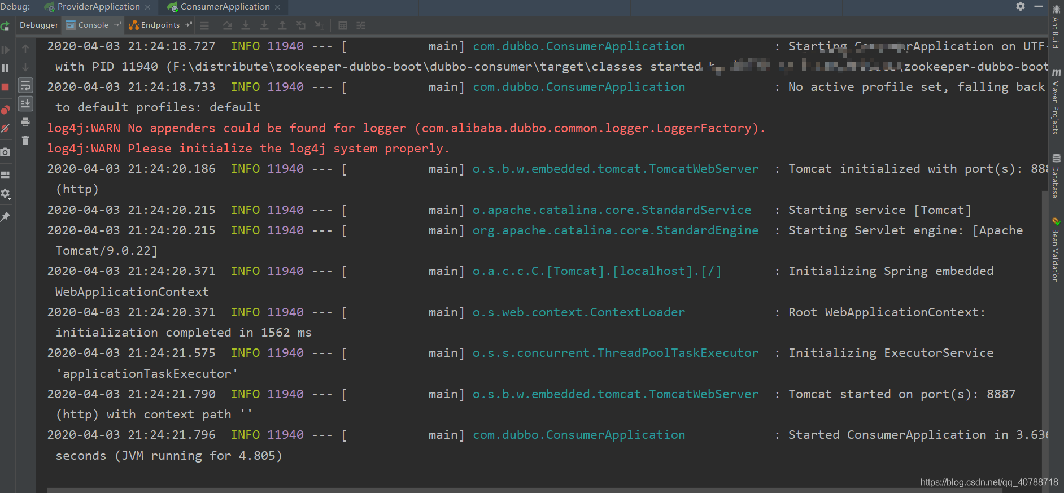The image size is (1064, 493).
Task: Take a thread dump with the camera icon
Action: (5, 152)
